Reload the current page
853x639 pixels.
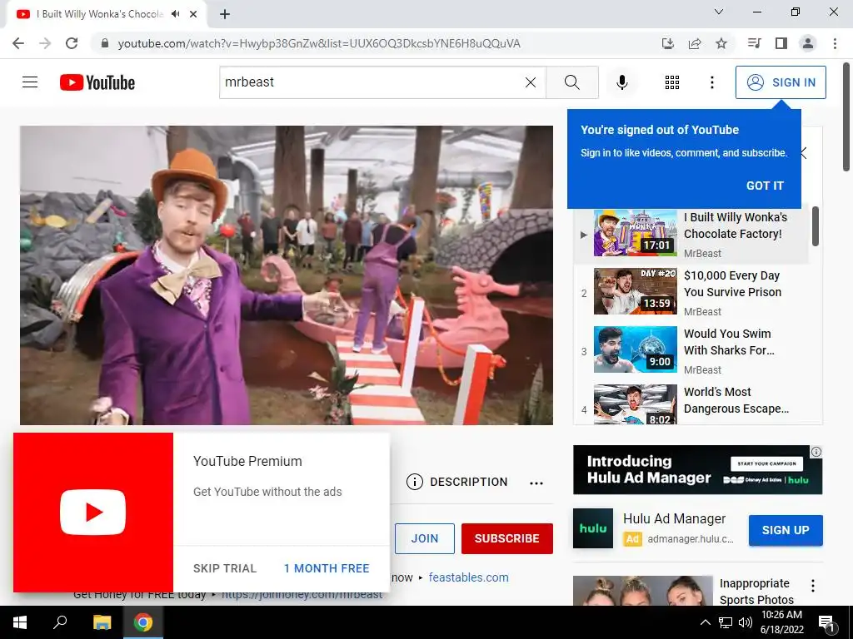72,43
